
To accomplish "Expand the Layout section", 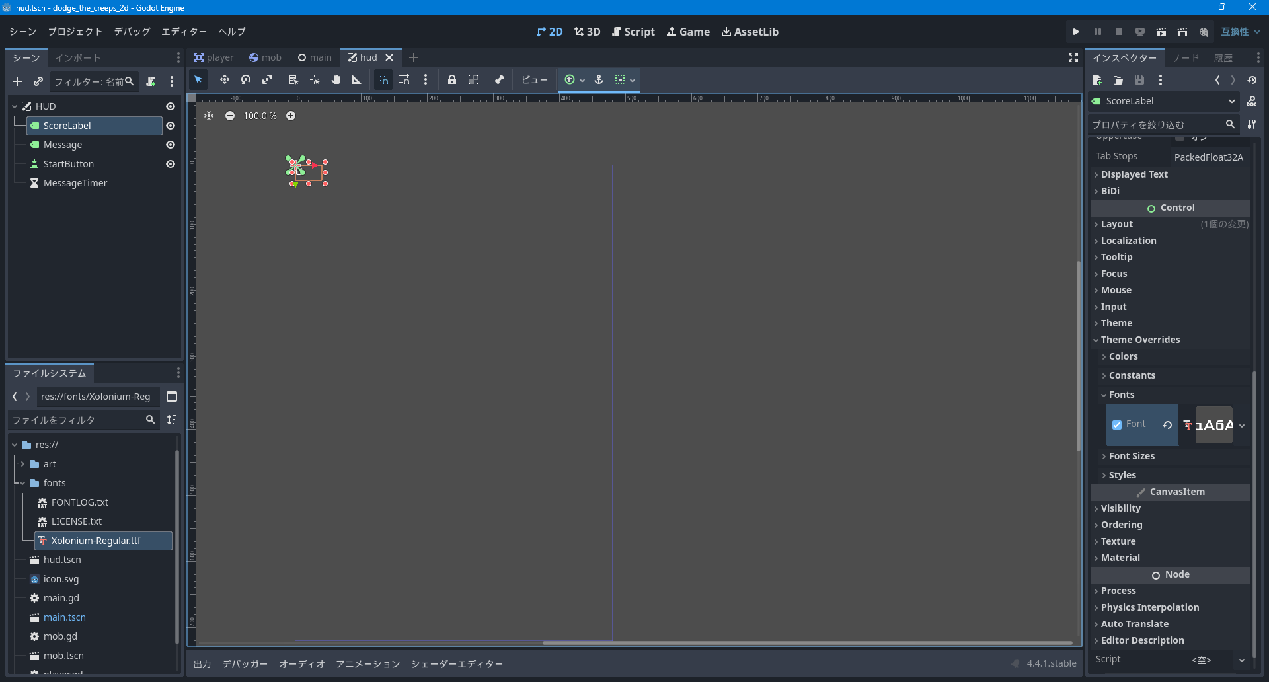I will (1170, 224).
